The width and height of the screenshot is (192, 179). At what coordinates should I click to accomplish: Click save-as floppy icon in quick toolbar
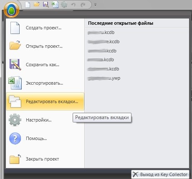point(46,5)
